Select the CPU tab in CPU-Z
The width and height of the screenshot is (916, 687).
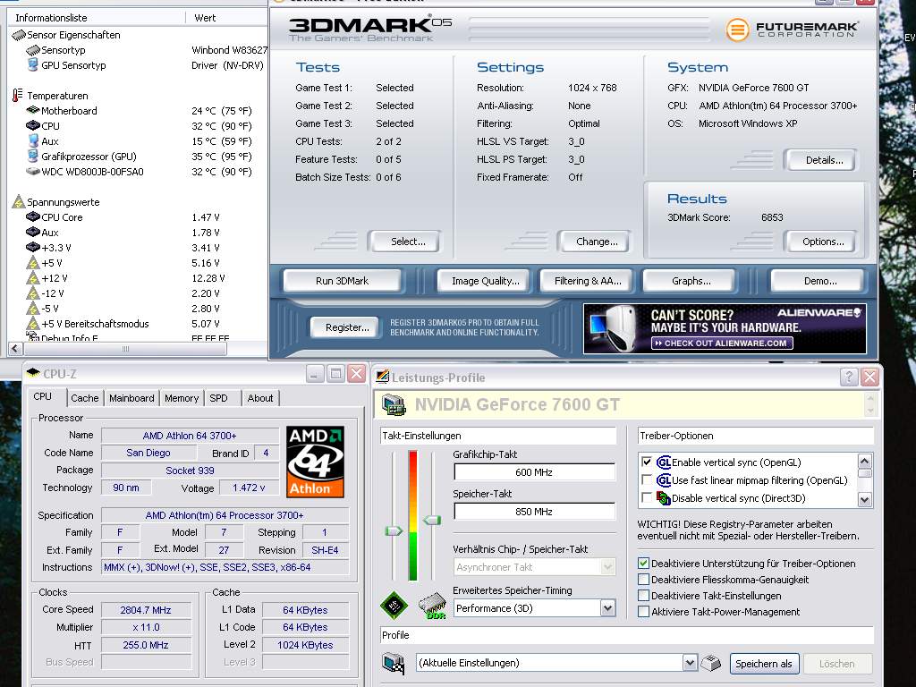pyautogui.click(x=43, y=396)
